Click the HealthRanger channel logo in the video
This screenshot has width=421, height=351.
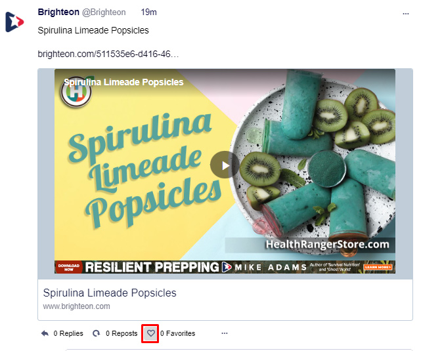[76, 92]
